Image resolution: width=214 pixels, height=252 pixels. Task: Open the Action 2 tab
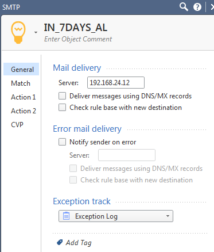click(x=24, y=111)
